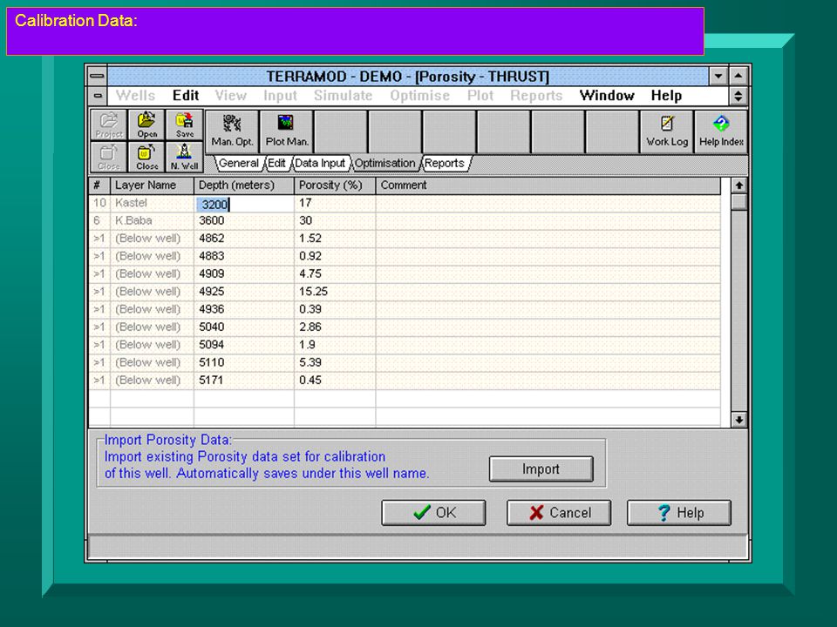Open the Wells menu
This screenshot has height=627, width=837.
point(136,96)
